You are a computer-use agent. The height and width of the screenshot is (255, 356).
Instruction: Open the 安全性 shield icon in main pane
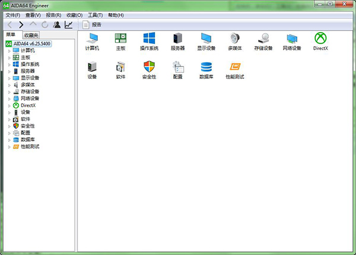pos(149,70)
